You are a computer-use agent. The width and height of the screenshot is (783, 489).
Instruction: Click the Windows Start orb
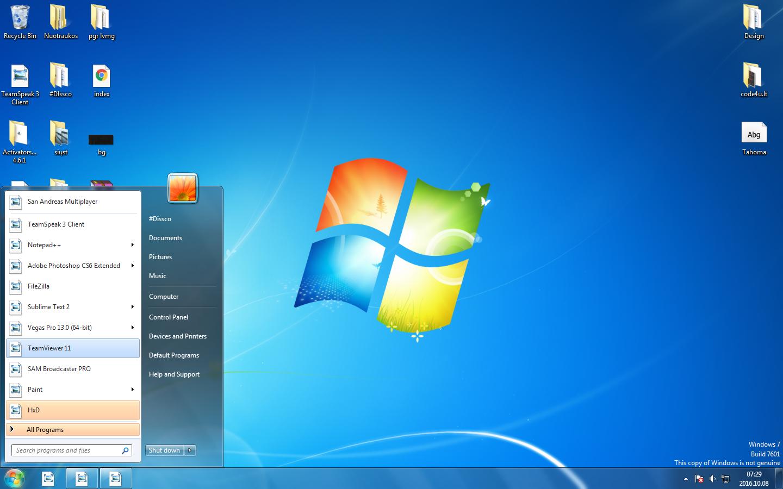click(x=15, y=478)
